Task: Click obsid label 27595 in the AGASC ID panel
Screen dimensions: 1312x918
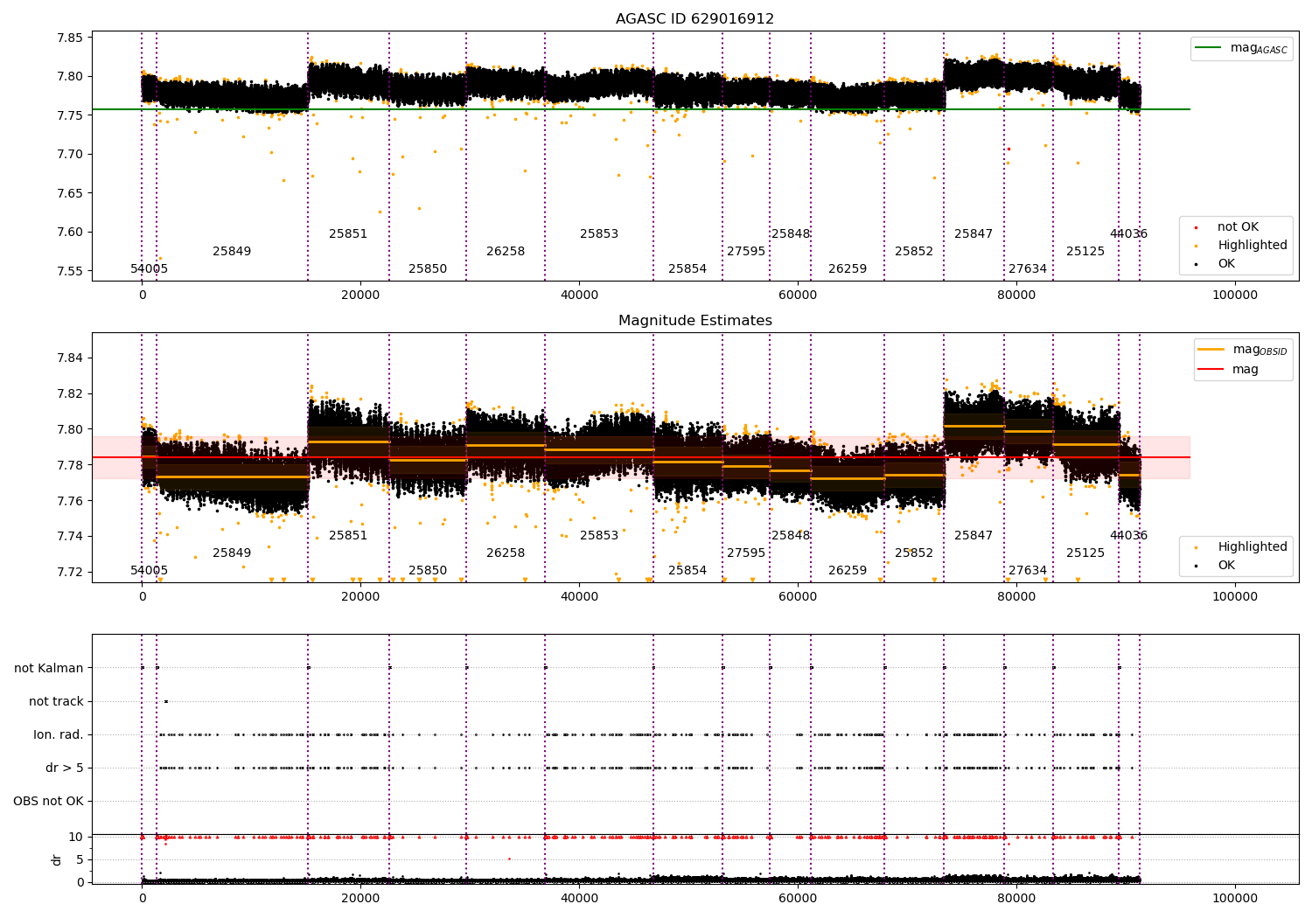Action: (x=746, y=252)
